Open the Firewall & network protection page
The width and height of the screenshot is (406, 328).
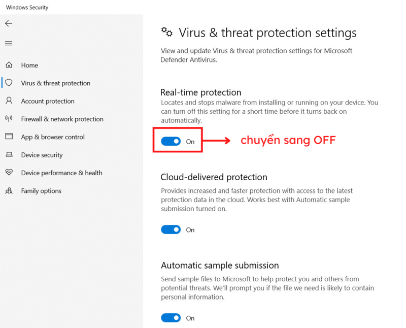(62, 119)
